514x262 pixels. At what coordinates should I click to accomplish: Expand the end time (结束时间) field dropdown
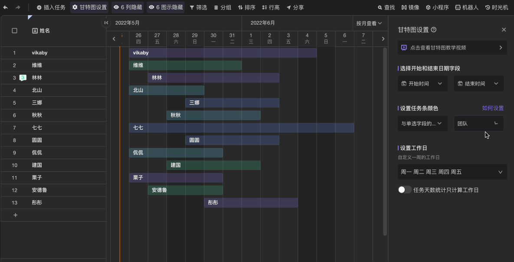pyautogui.click(x=478, y=84)
